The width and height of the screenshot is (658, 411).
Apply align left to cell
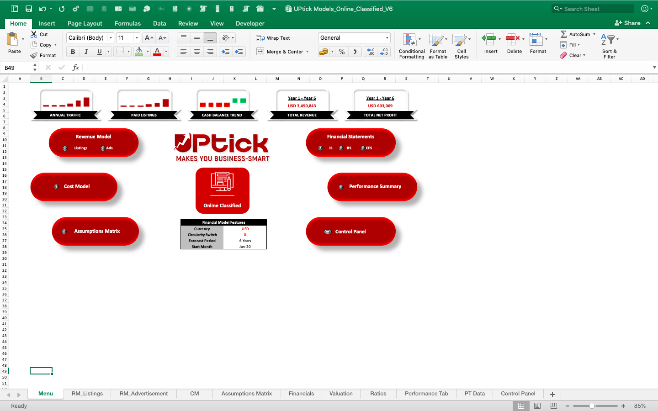pyautogui.click(x=184, y=52)
